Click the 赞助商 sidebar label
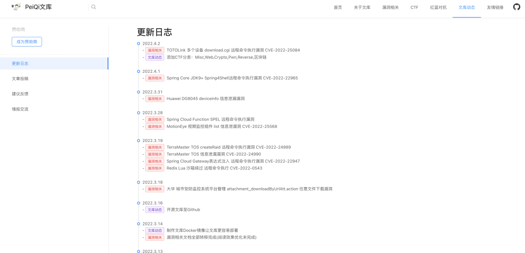The width and height of the screenshot is (525, 253). tap(18, 30)
